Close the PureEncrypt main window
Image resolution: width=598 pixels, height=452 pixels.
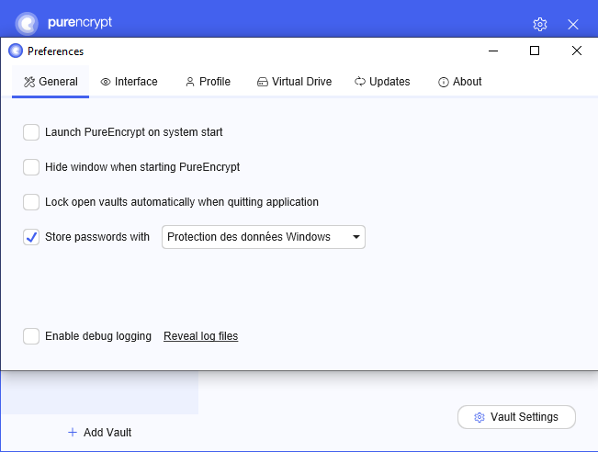tap(573, 25)
